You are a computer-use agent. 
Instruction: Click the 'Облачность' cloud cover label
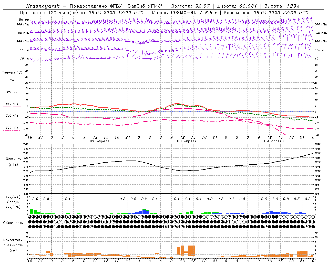tap(13, 223)
